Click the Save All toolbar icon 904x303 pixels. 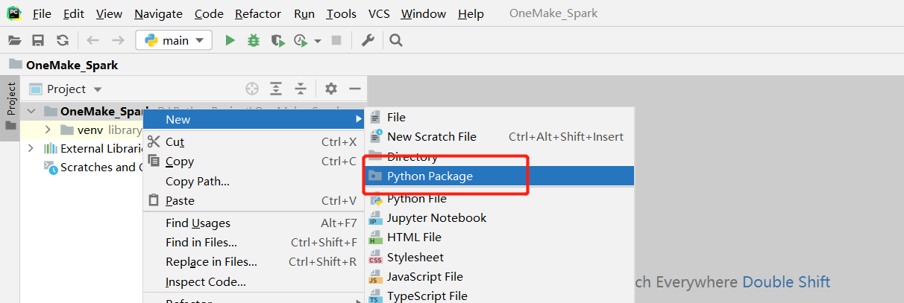pyautogui.click(x=38, y=40)
